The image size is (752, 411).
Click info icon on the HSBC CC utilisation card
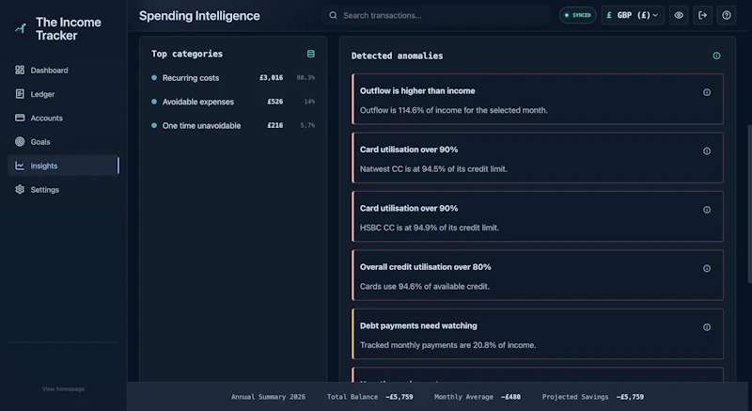[x=707, y=210]
